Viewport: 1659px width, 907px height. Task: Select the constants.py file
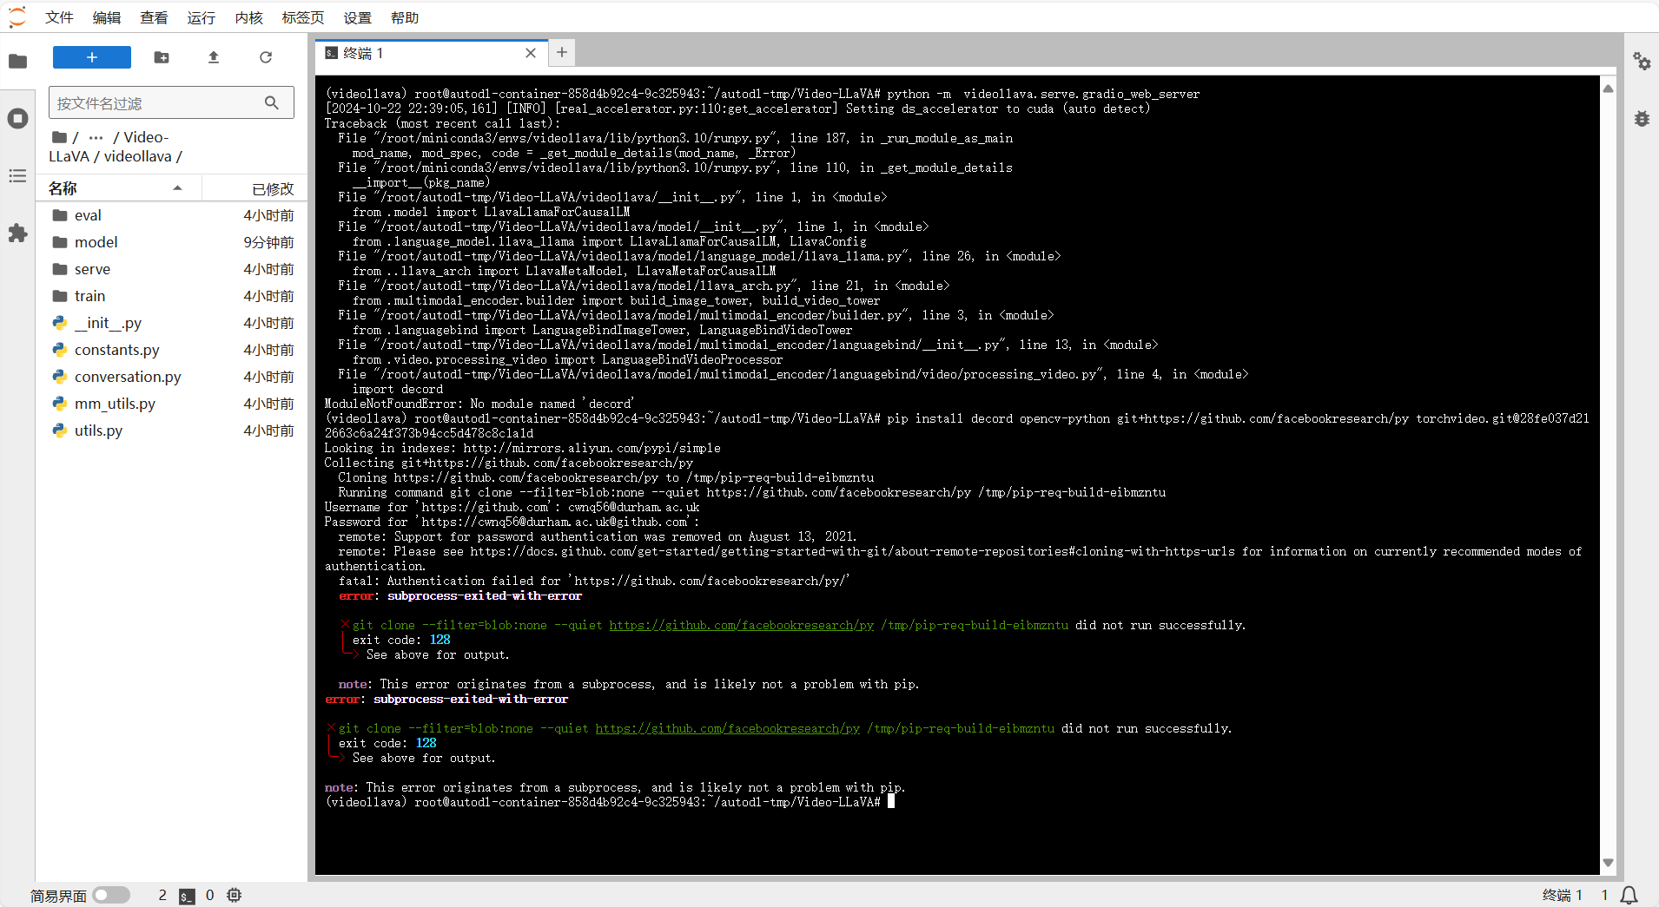(x=172, y=350)
